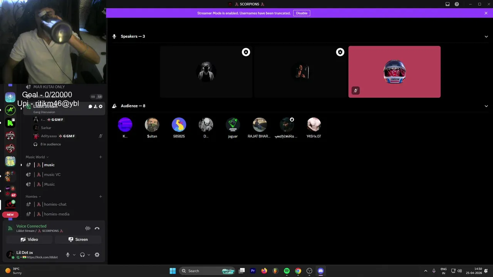Viewport: 493px width, 277px height.
Task: Open User Settings gear
Action: click(x=97, y=255)
